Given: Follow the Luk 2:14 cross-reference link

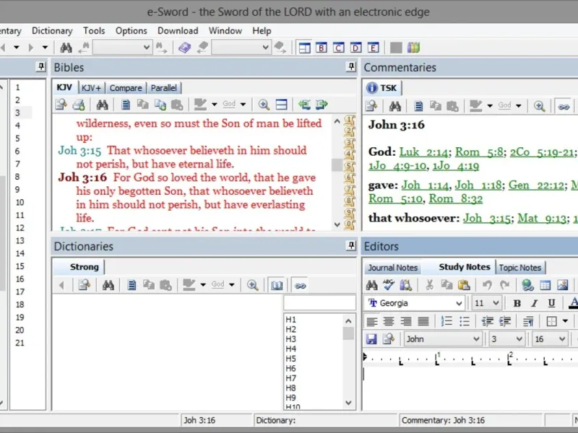Looking at the screenshot, I should coord(423,152).
